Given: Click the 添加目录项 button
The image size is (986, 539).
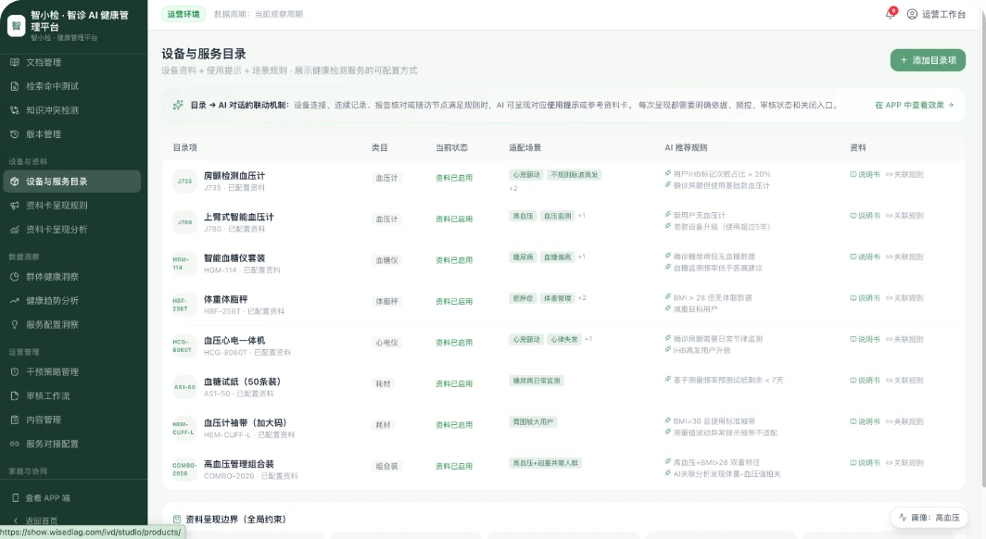Looking at the screenshot, I should [x=928, y=60].
